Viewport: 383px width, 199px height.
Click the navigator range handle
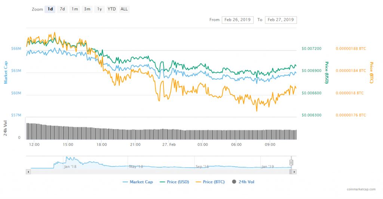pyautogui.click(x=291, y=162)
